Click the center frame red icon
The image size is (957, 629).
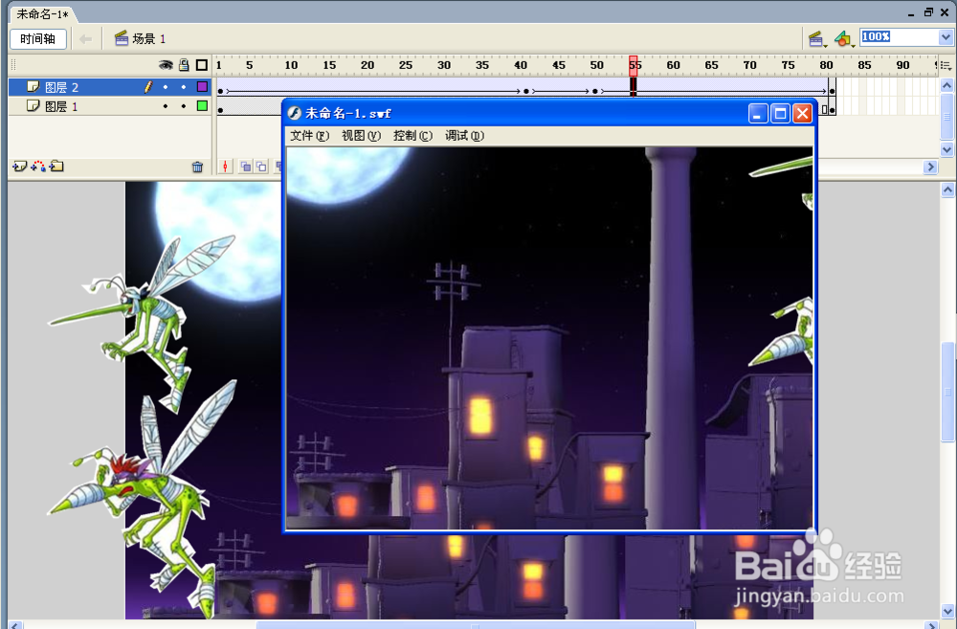pos(225,167)
